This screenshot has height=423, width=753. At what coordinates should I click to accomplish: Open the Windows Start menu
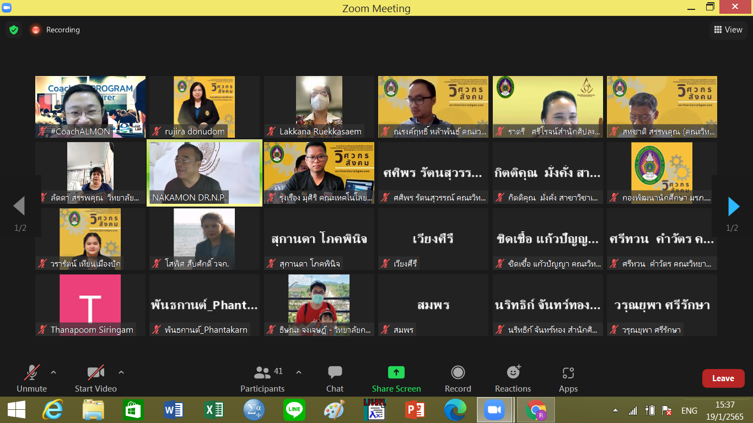tap(16, 410)
